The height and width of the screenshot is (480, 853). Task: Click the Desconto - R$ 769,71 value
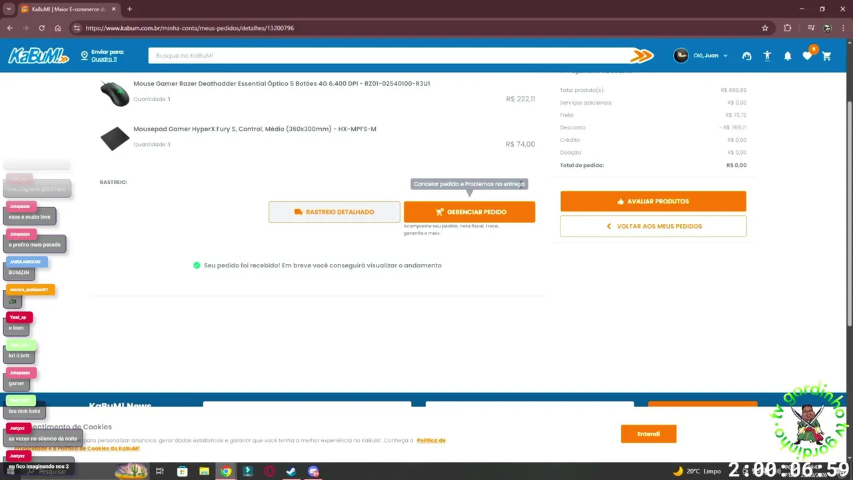(733, 128)
